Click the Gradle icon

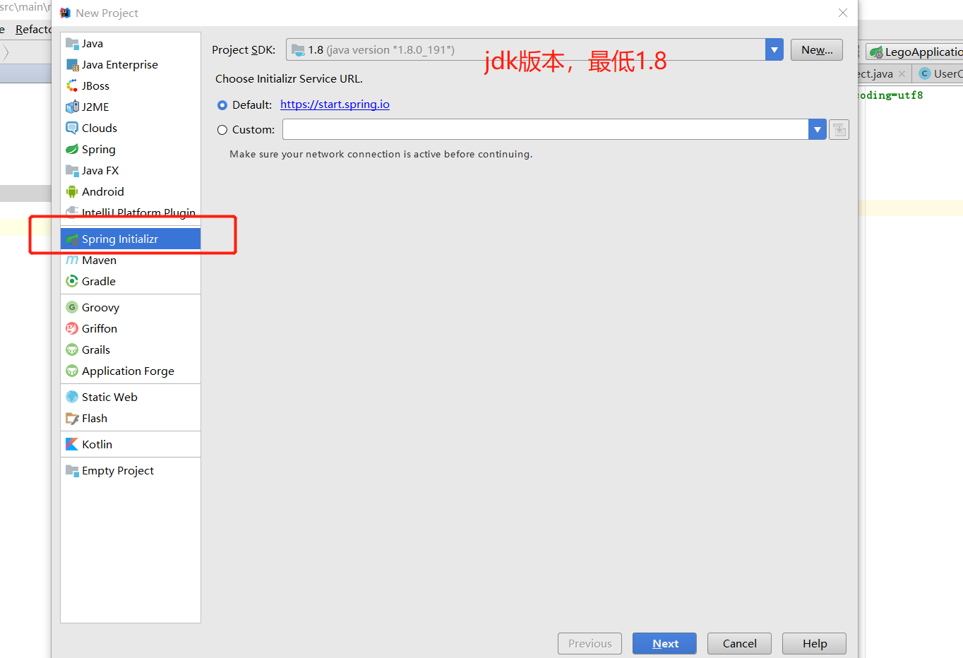(x=72, y=282)
